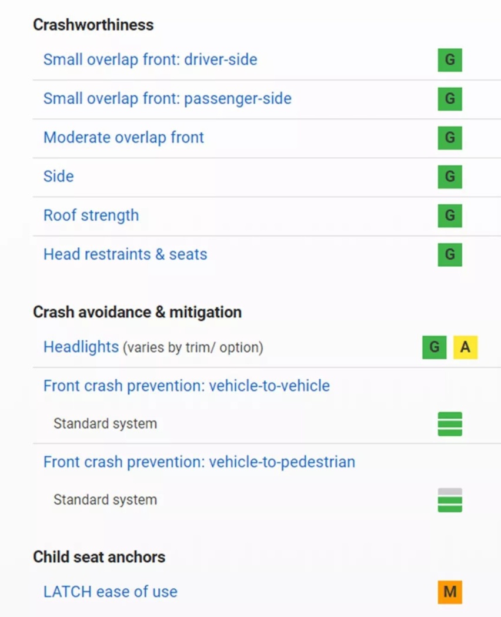
Task: Open Small overlap front: driver-side link
Action: coord(150,60)
